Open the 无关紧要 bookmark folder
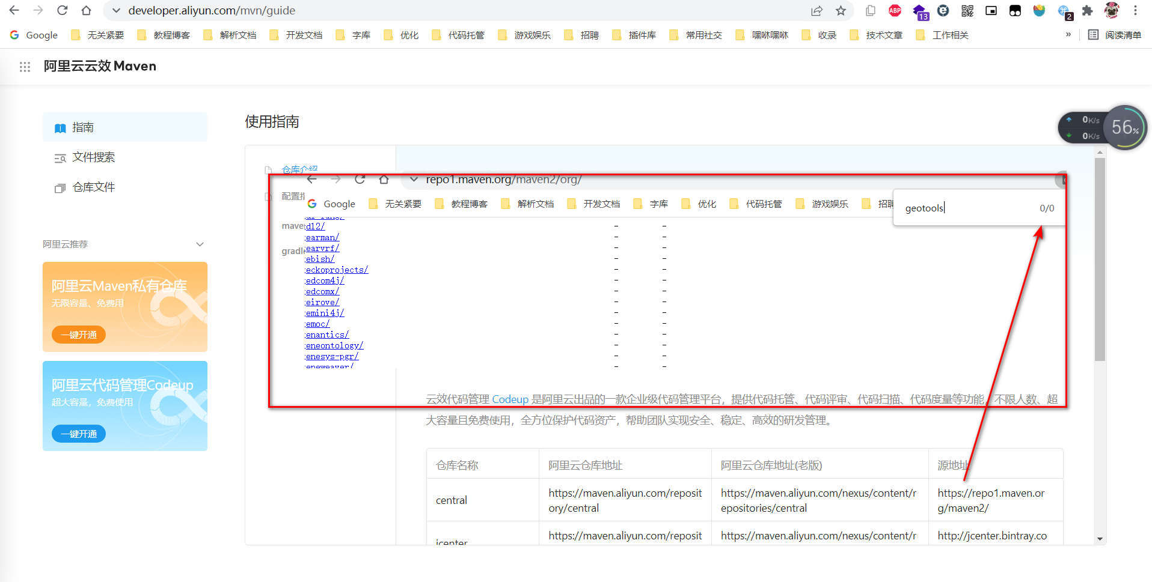The height and width of the screenshot is (582, 1152). pyautogui.click(x=97, y=35)
